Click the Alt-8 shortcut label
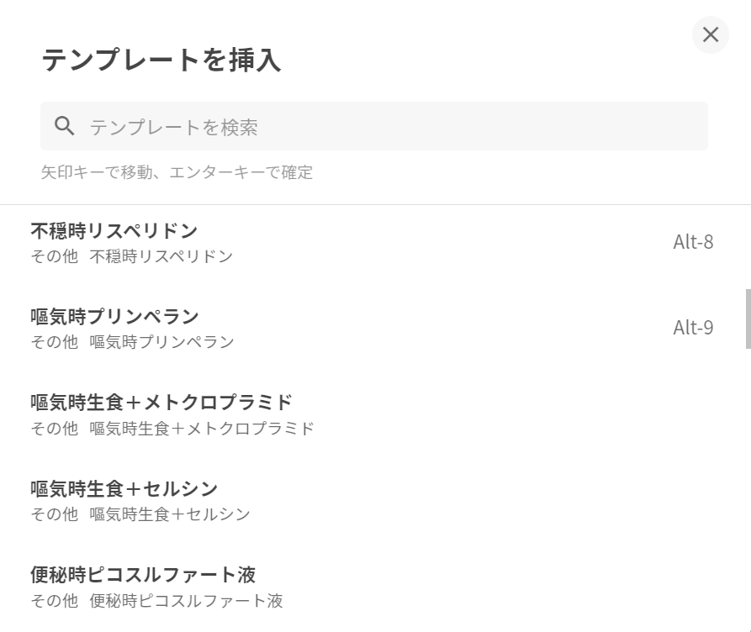 coord(693,242)
